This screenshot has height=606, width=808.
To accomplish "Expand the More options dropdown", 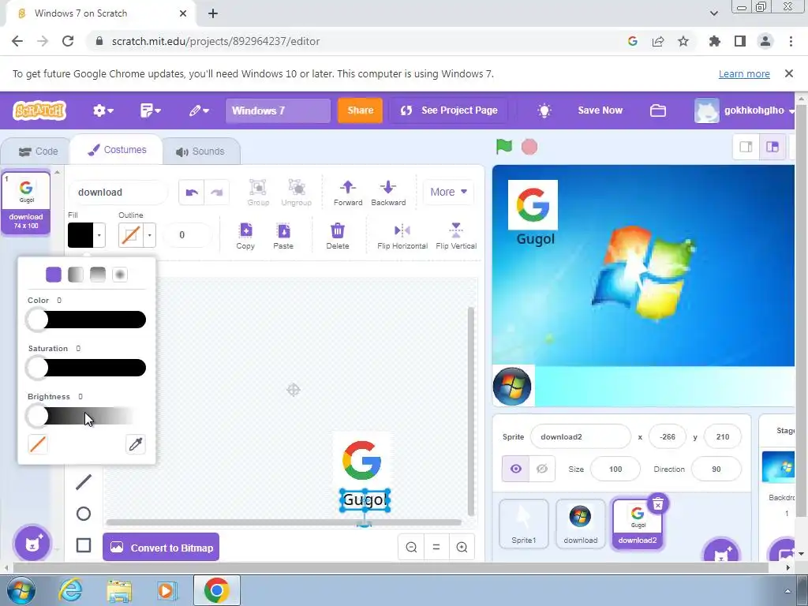I will (x=448, y=192).
